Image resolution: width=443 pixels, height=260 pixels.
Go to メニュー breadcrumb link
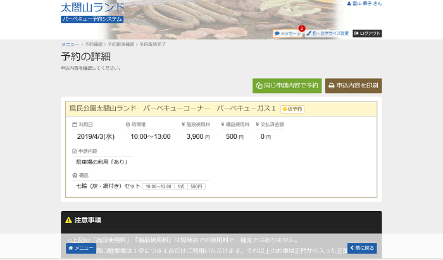coord(70,44)
